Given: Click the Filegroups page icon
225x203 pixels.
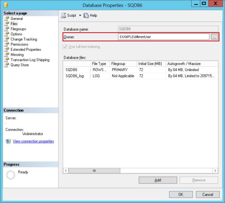Looking at the screenshot, I should [x=7, y=29].
